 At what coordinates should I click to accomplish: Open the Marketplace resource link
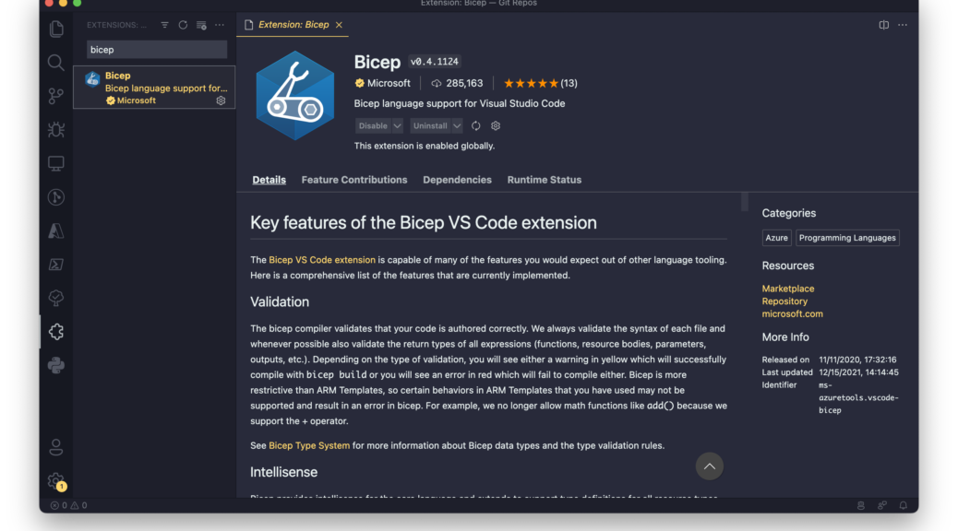787,289
